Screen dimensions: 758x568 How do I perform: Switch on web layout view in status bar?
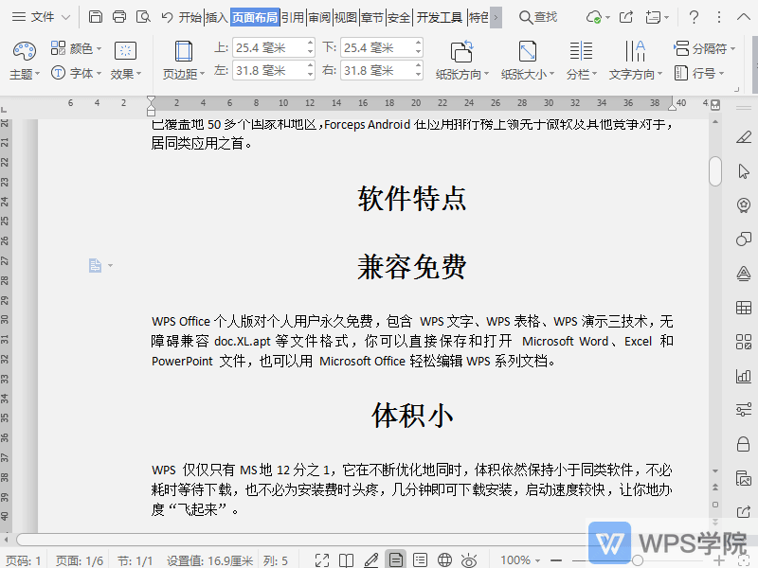coord(445,559)
